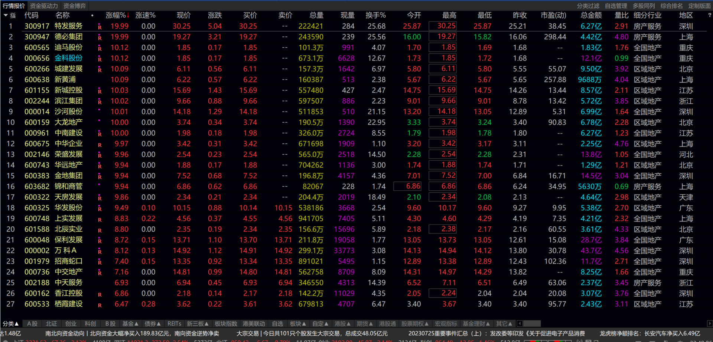Image resolution: width=713 pixels, height=342 pixels.
Task: Expand the 分类▲ category menu
Action: point(11,324)
